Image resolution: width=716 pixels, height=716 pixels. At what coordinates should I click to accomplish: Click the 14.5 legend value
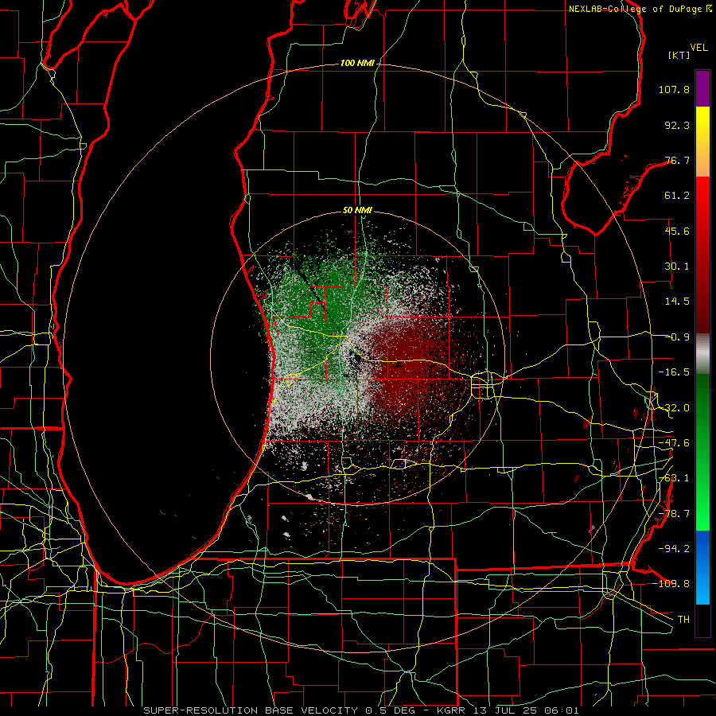click(x=677, y=302)
